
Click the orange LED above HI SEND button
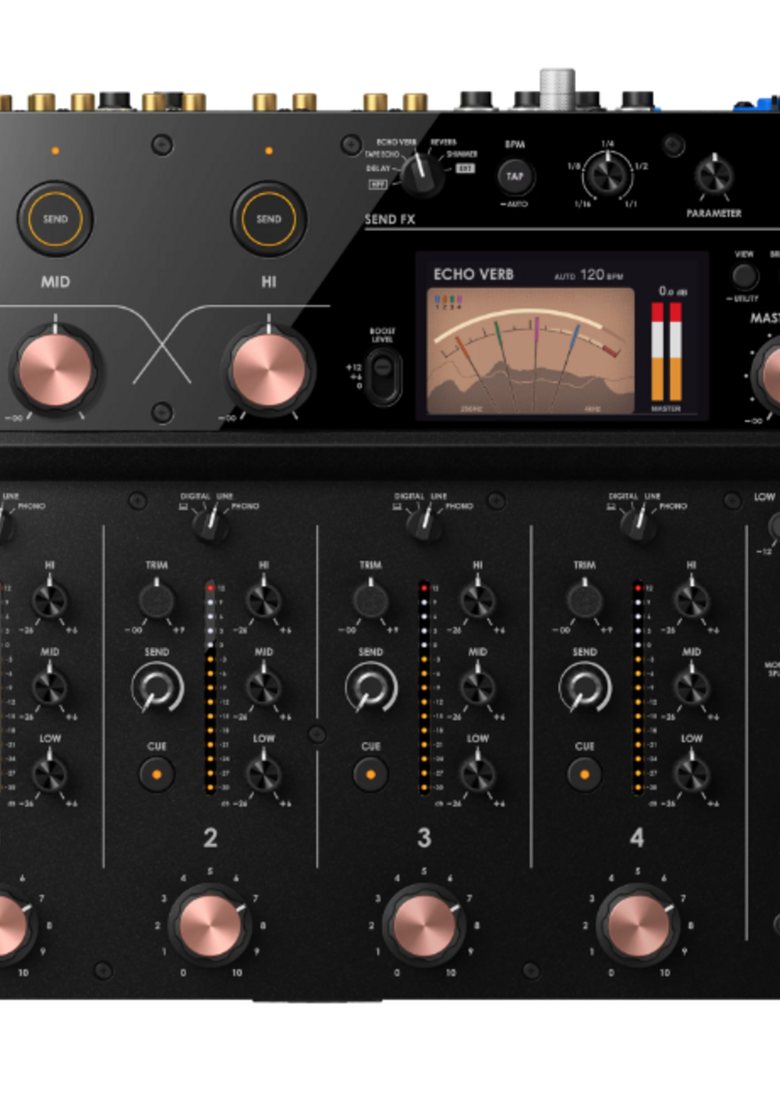pyautogui.click(x=269, y=150)
